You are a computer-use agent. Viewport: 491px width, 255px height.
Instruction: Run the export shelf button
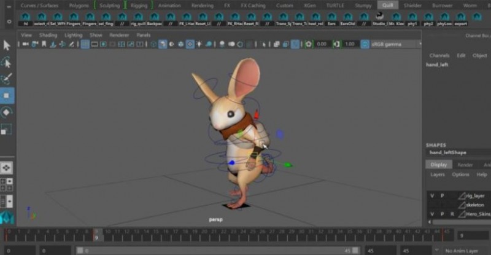point(460,20)
